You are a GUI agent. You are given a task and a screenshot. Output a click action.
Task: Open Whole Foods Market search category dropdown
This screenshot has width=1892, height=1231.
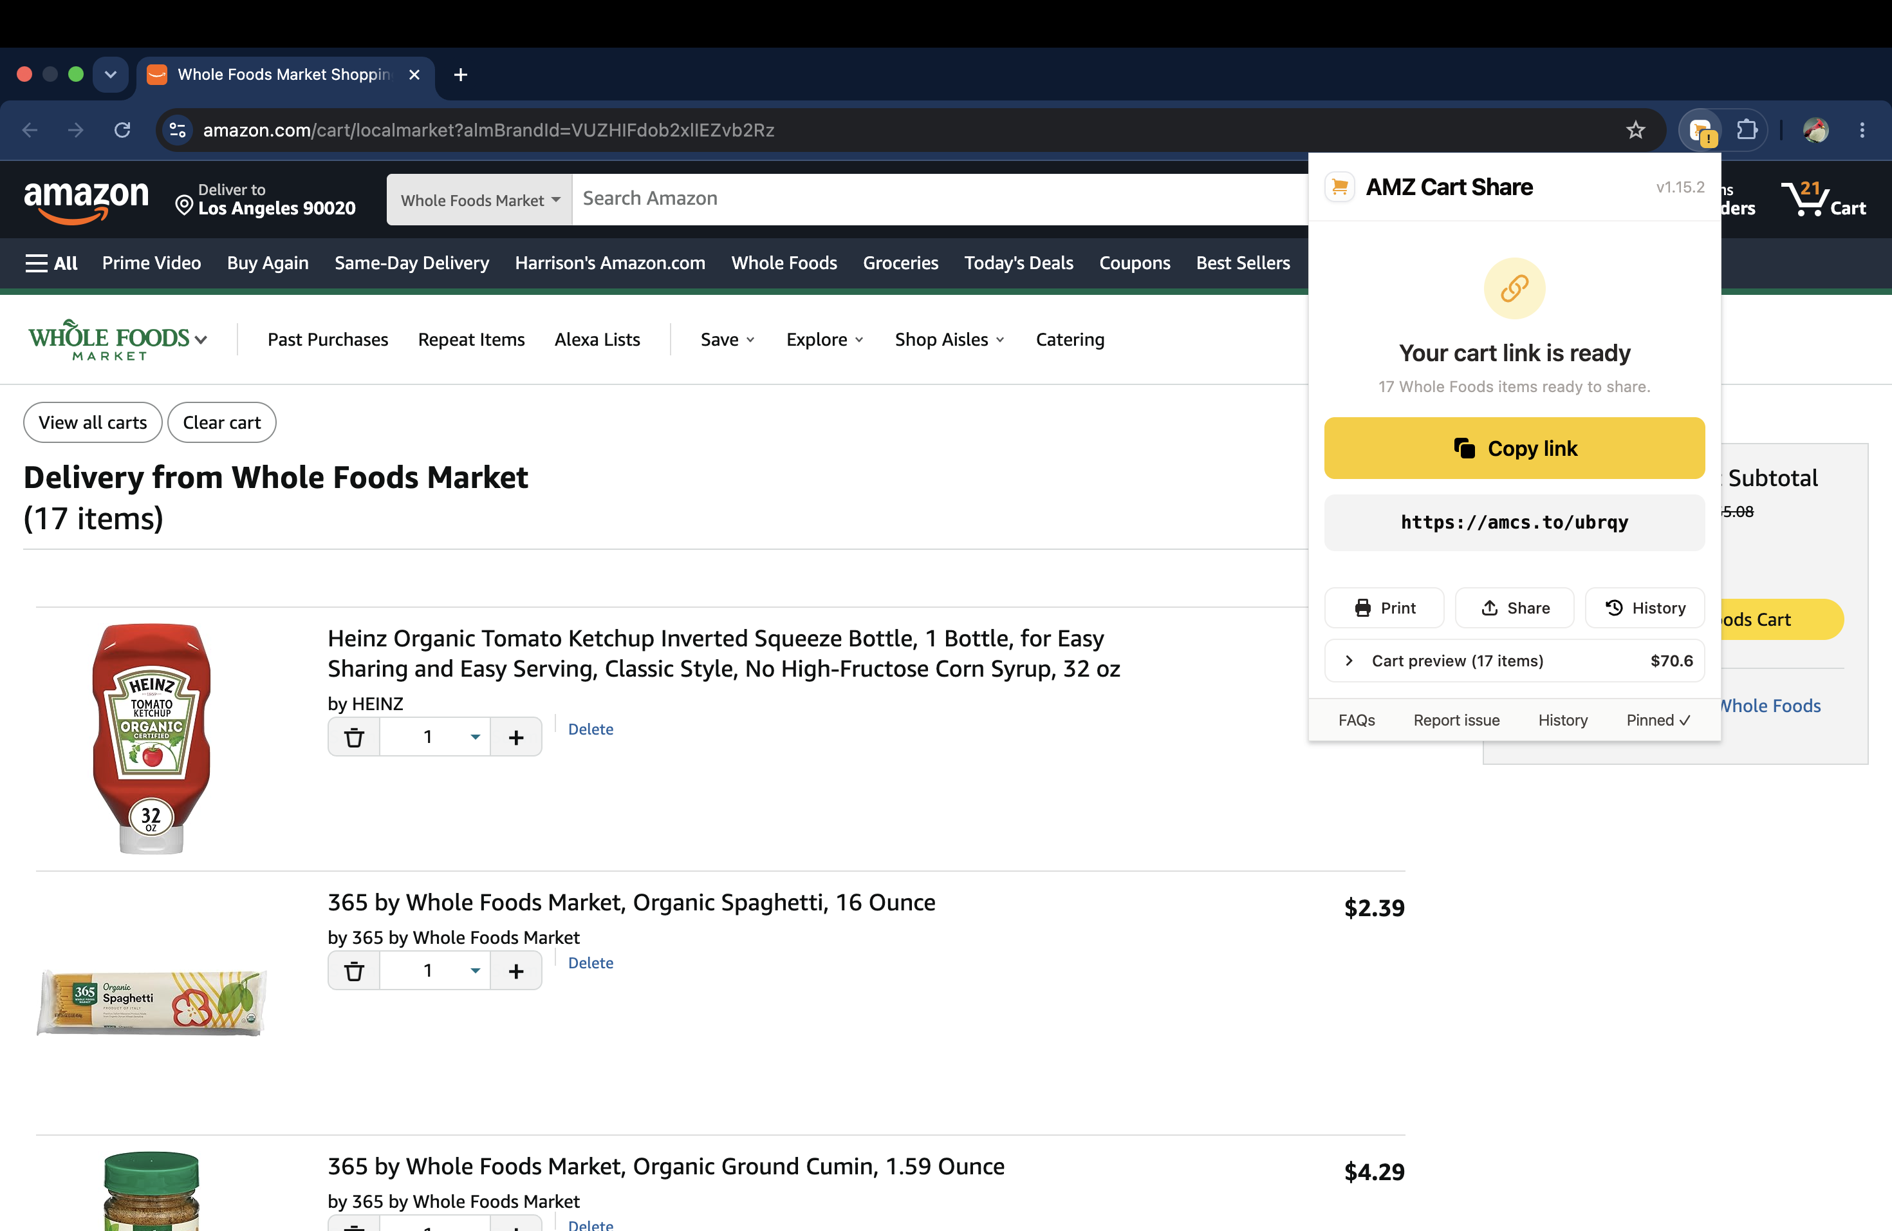(x=479, y=200)
